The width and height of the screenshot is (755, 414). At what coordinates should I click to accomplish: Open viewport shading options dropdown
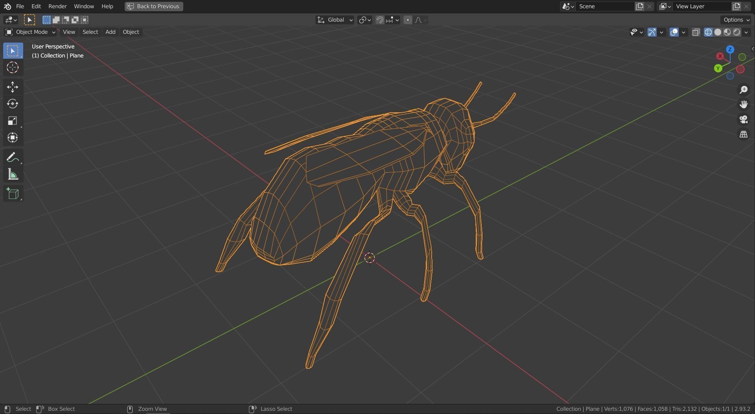746,32
